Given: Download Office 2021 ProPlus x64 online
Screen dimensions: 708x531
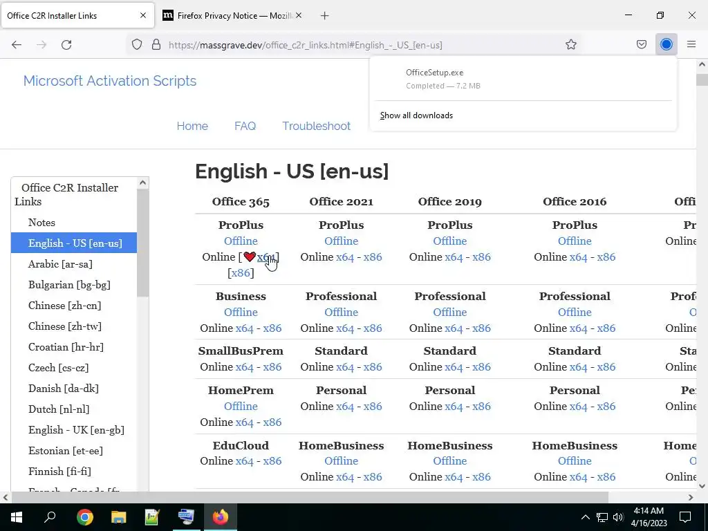Looking at the screenshot, I should tap(345, 257).
